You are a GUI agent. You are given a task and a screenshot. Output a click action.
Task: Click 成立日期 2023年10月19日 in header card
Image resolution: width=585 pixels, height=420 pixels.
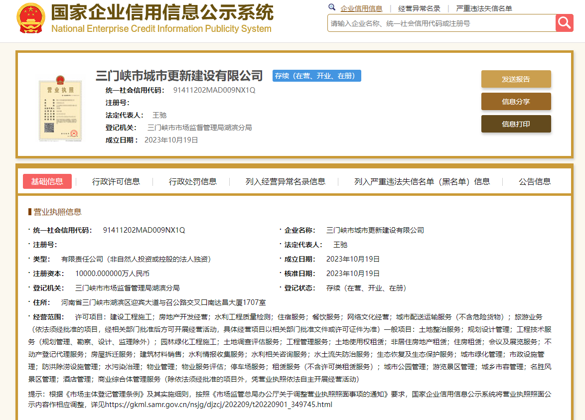click(171, 140)
